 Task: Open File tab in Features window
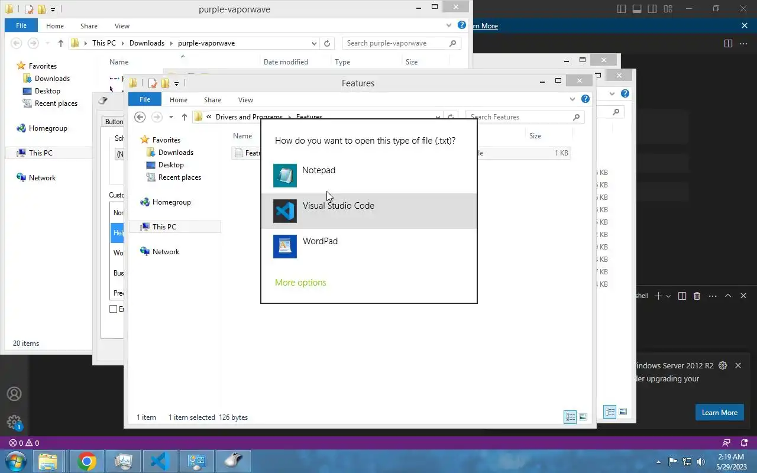pos(145,100)
